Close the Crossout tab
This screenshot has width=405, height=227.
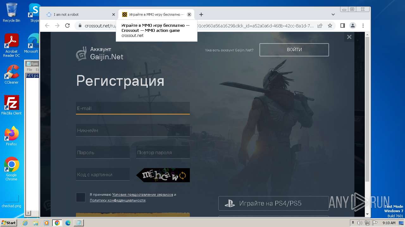click(189, 15)
